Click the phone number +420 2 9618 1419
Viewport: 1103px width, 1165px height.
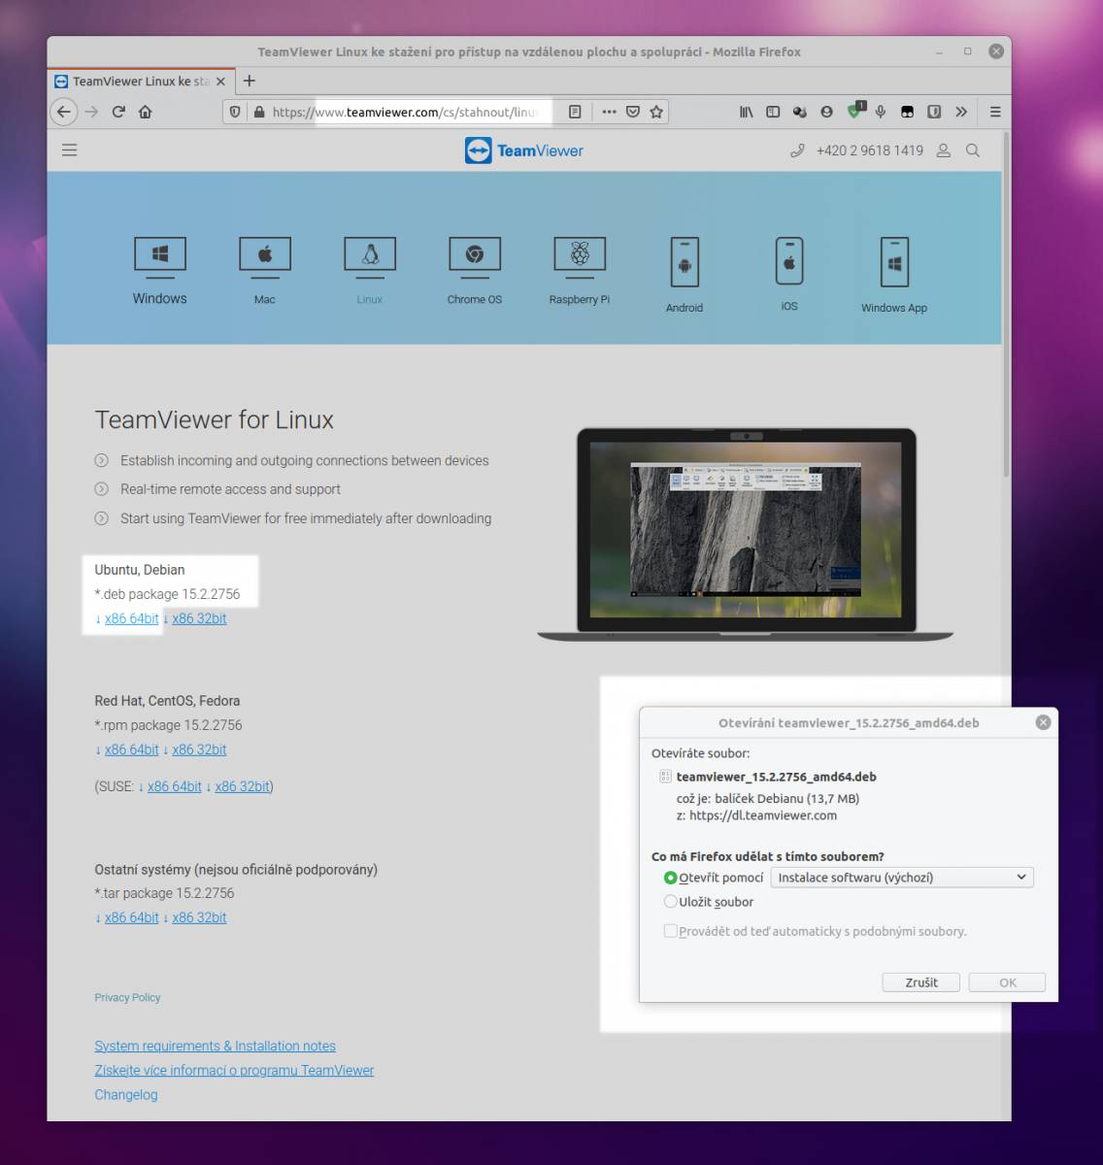coord(870,150)
